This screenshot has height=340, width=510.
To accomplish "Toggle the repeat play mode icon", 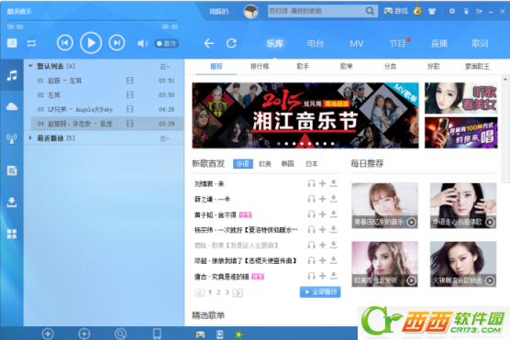I will coord(31,43).
